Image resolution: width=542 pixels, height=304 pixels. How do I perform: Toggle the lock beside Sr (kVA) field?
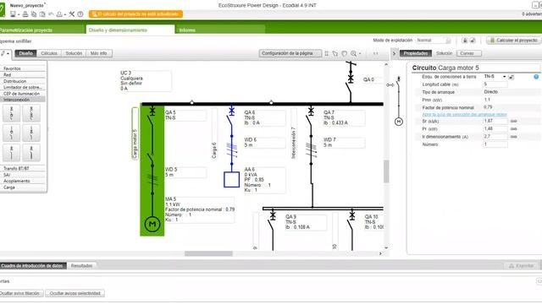[514, 122]
